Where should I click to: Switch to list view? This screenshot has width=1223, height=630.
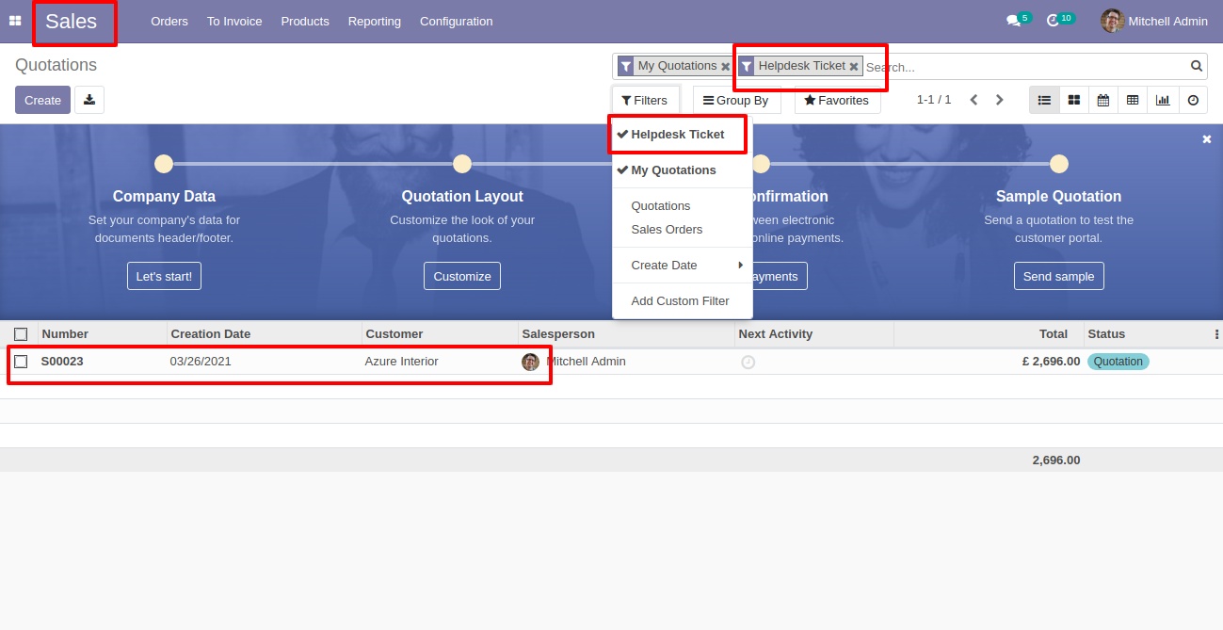(1044, 100)
